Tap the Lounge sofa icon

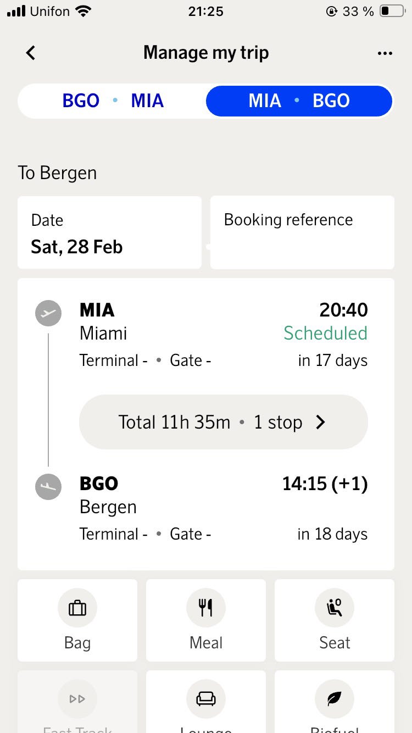point(206,699)
